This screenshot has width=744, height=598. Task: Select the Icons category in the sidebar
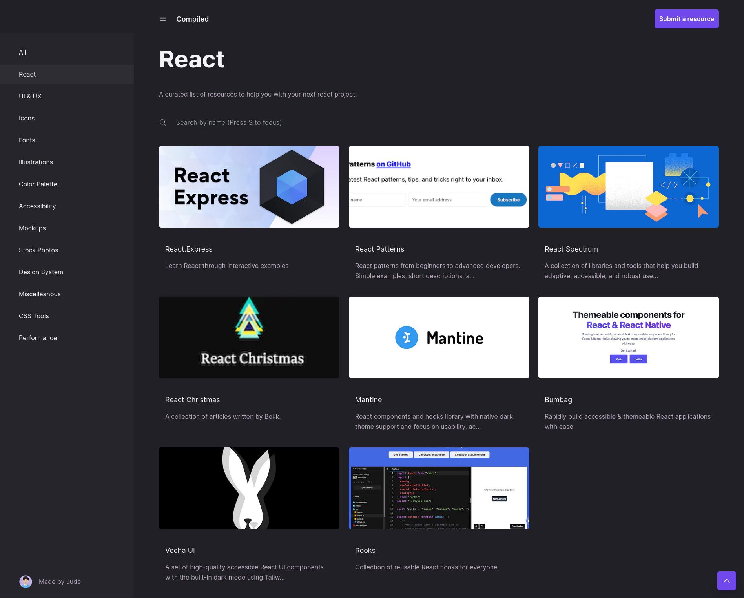[x=27, y=118]
